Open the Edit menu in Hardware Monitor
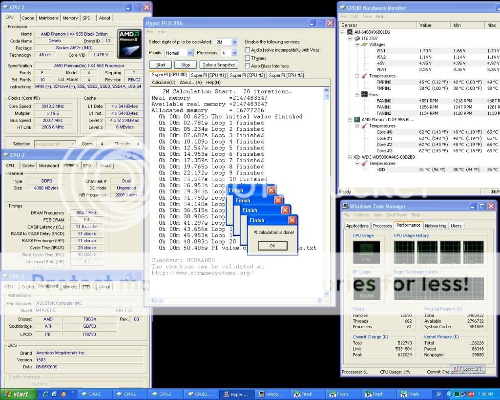The width and height of the screenshot is (500, 400). [x=354, y=17]
